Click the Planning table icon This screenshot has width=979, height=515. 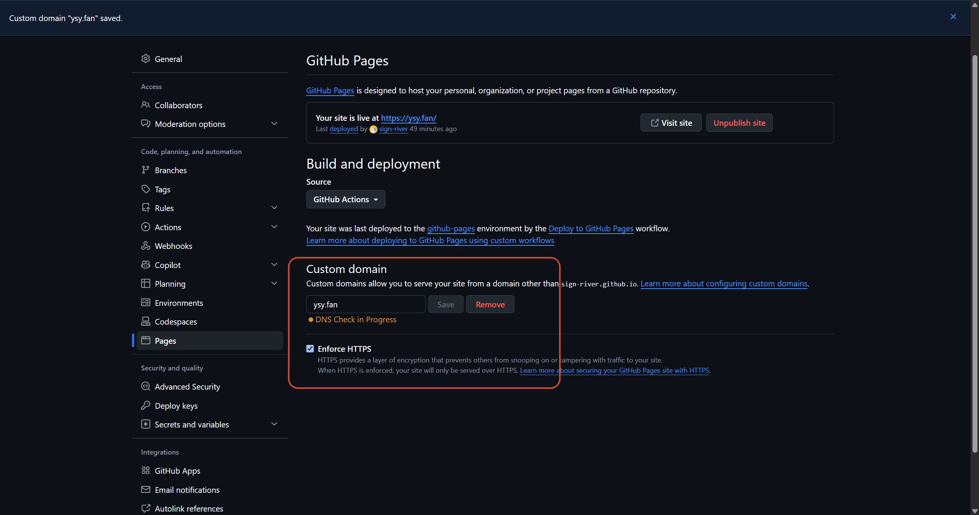pos(146,283)
